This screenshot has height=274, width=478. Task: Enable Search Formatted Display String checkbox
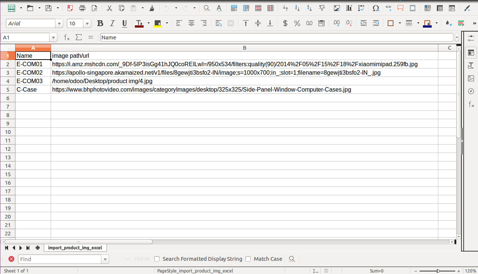point(157,259)
